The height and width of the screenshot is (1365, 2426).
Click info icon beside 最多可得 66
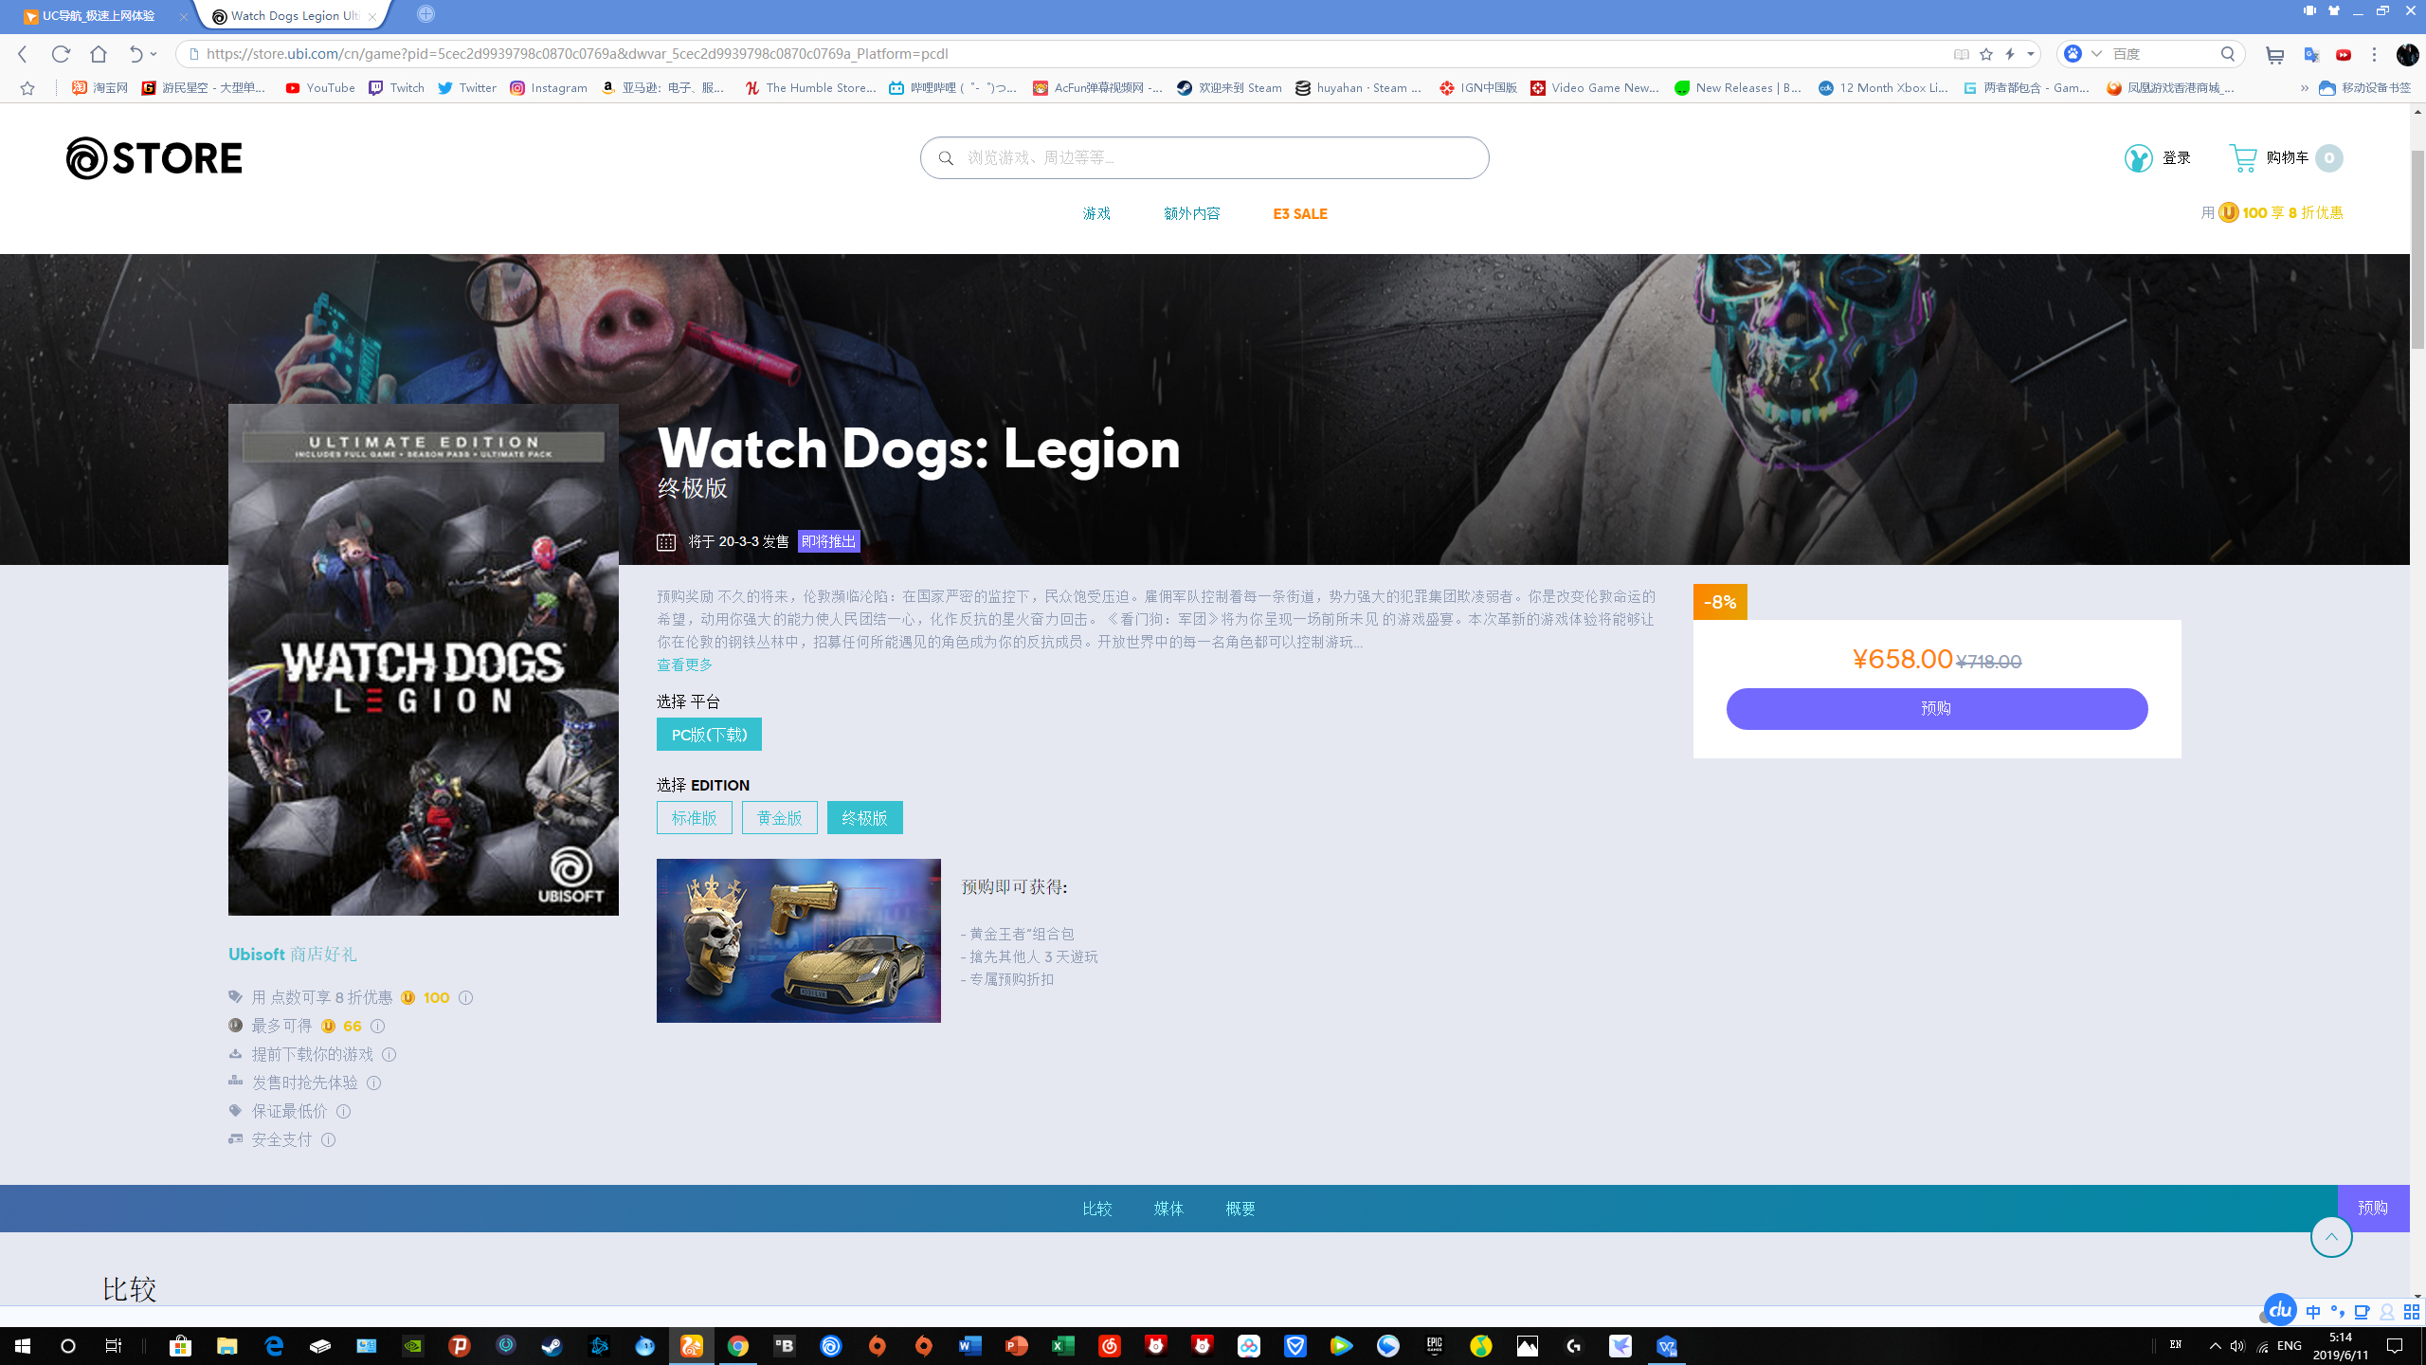point(377,1026)
